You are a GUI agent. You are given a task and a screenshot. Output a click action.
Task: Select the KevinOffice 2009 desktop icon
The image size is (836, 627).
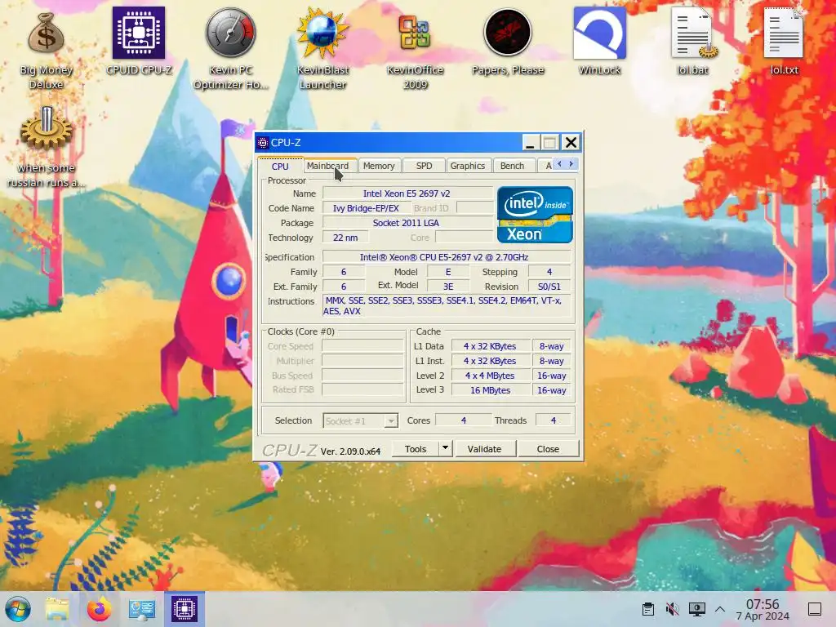tap(415, 49)
